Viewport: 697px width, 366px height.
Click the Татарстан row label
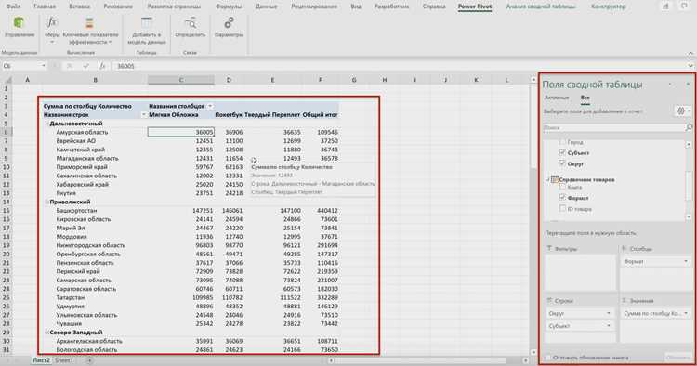point(71,297)
